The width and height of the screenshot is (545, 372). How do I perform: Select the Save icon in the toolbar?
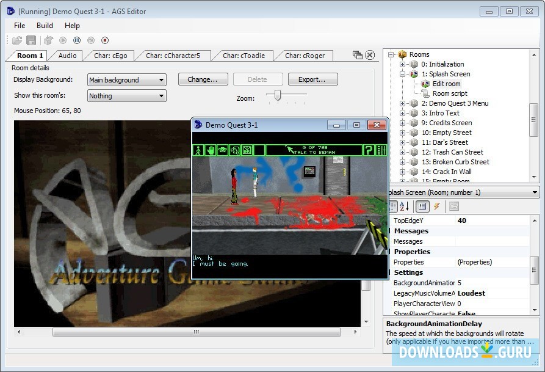32,40
